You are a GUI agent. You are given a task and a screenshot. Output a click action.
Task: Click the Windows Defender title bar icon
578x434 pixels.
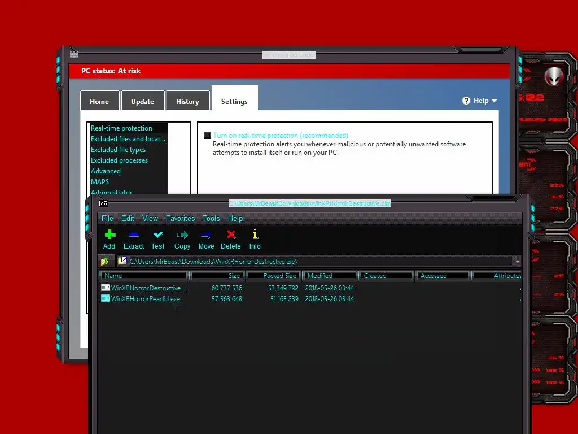coord(74,54)
